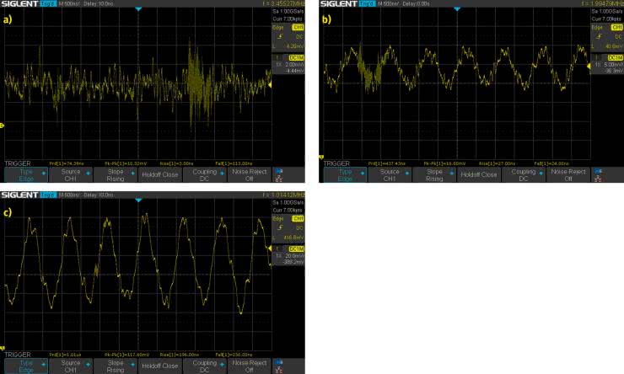
Task: Select the Coupling DC softkey in panel a
Action: click(x=205, y=175)
